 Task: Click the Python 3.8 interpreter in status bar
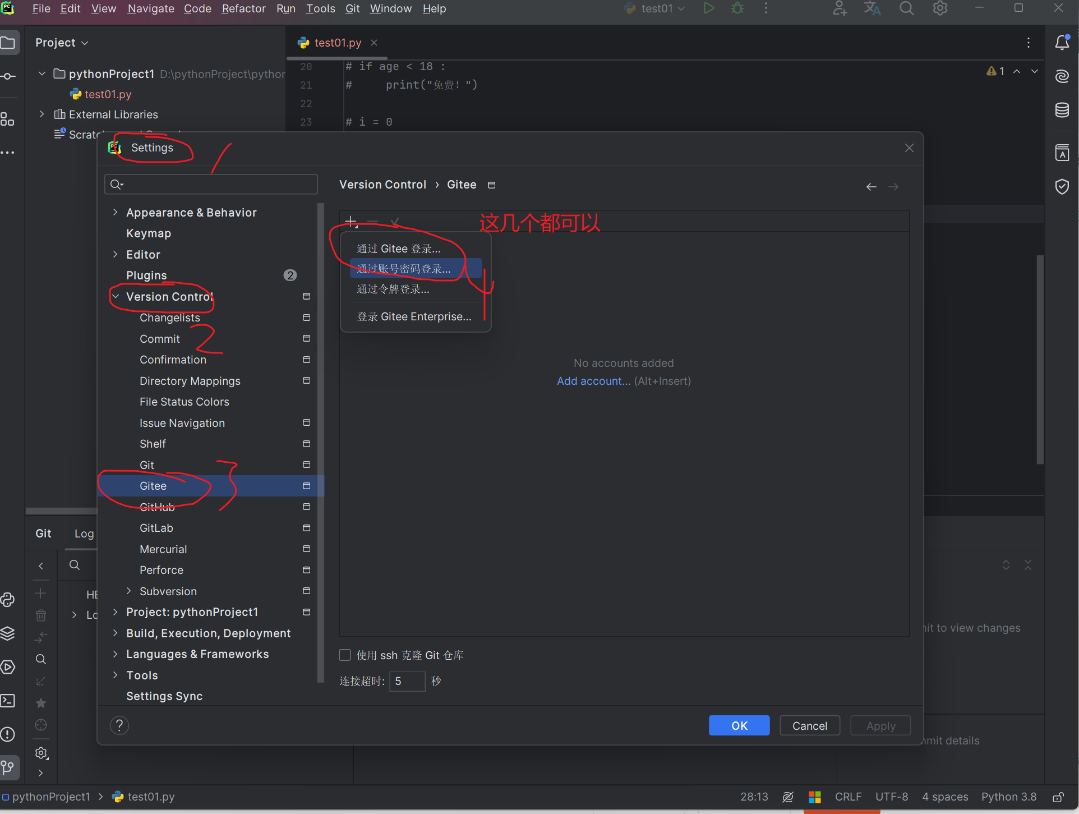click(1008, 797)
